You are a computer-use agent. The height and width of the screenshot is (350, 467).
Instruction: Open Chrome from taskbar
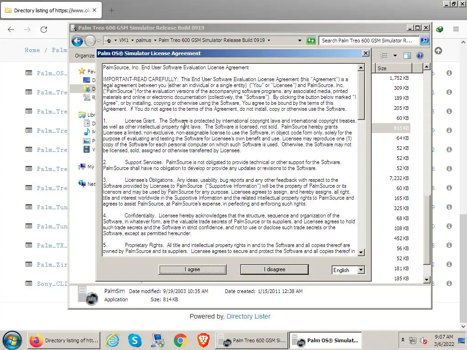click(180, 340)
